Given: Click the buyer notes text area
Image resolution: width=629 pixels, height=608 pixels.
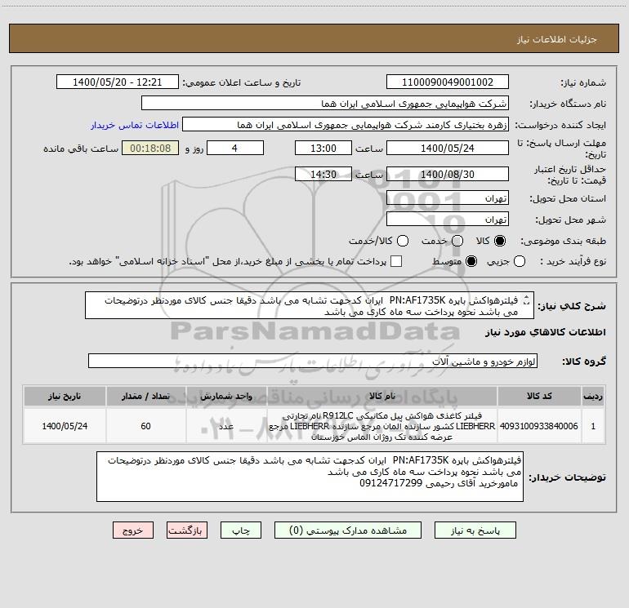Looking at the screenshot, I should point(310,477).
